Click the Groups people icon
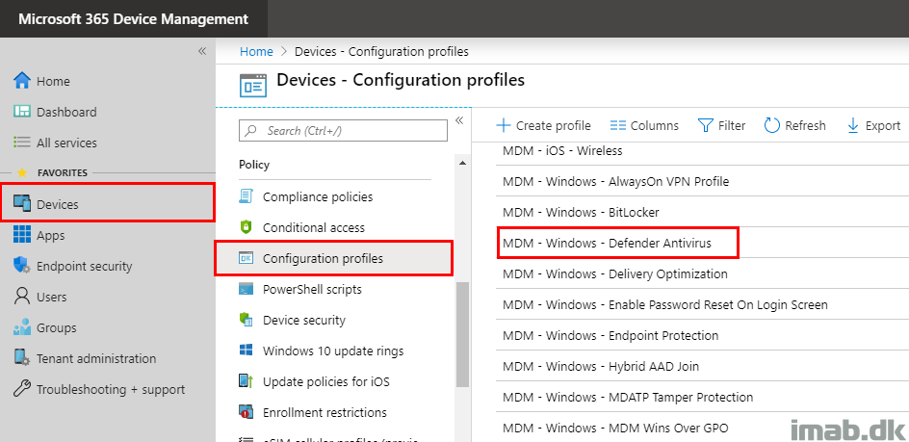Image resolution: width=909 pixels, height=442 pixels. (21, 327)
